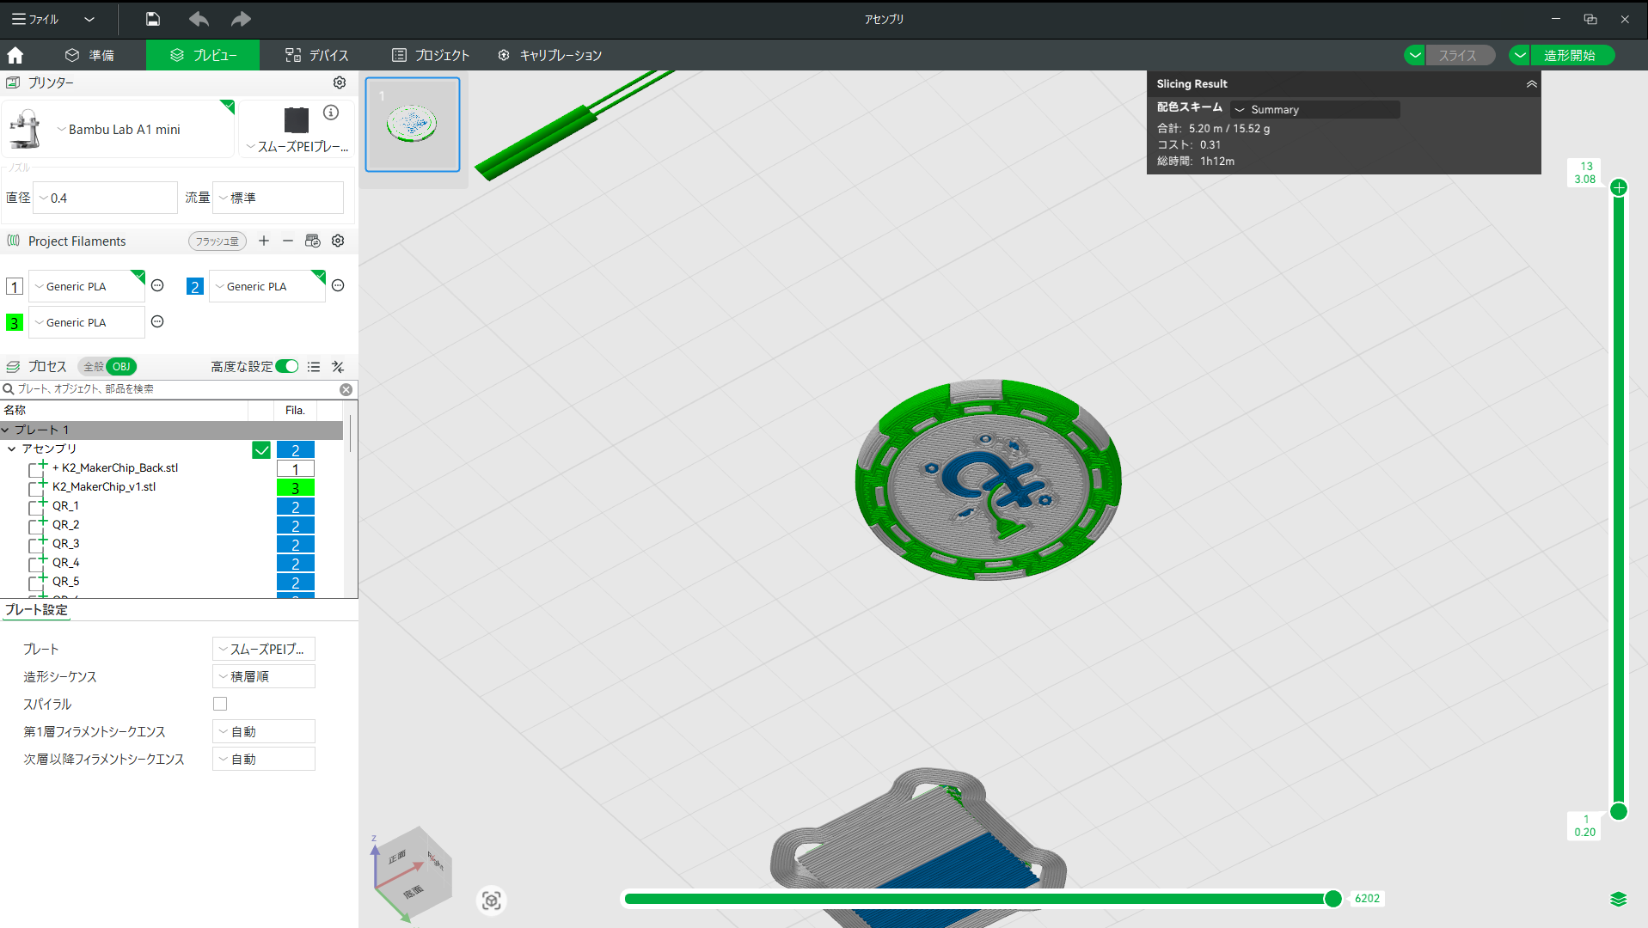Open process settings list icon
Screen dimensions: 1648x928
pyautogui.click(x=314, y=367)
